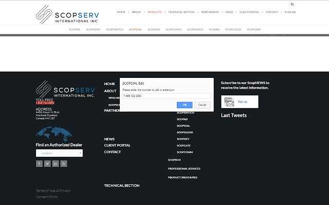Screen dimensions: 329x205
Task: Open NEWS in top navigation
Action: coord(229,12)
